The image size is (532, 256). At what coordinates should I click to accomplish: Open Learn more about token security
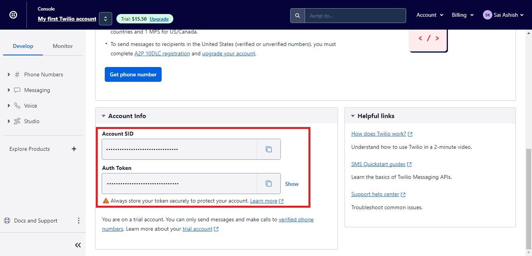[264, 201]
